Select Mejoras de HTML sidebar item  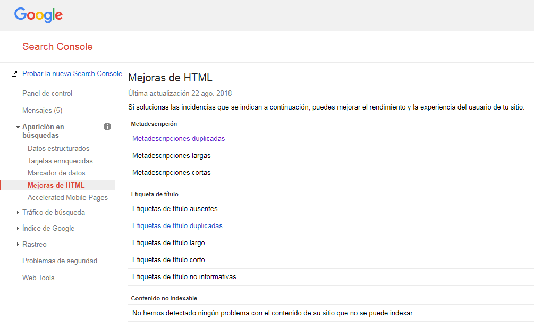coord(56,186)
